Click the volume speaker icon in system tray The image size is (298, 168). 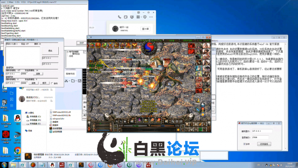click(x=281, y=165)
